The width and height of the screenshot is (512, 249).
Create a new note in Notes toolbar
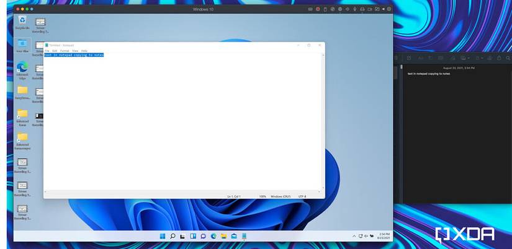coord(409,58)
